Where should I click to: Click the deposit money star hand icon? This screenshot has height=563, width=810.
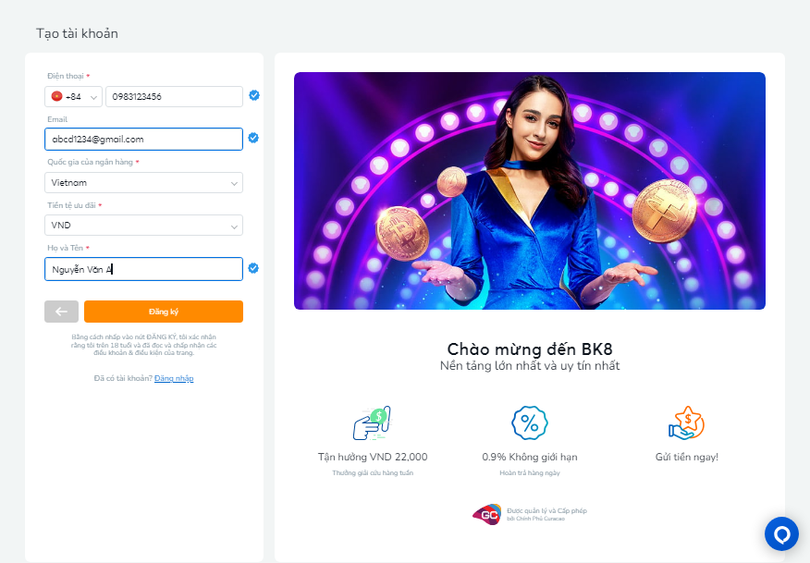click(686, 423)
